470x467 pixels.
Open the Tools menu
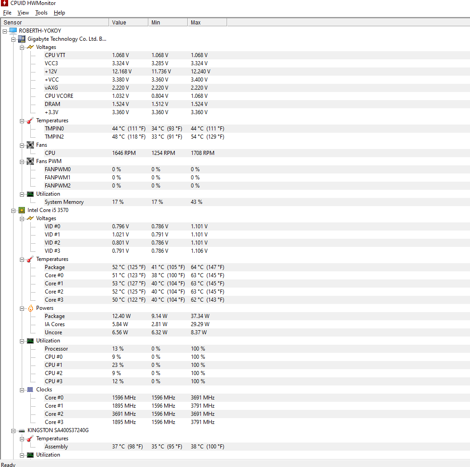pyautogui.click(x=41, y=13)
